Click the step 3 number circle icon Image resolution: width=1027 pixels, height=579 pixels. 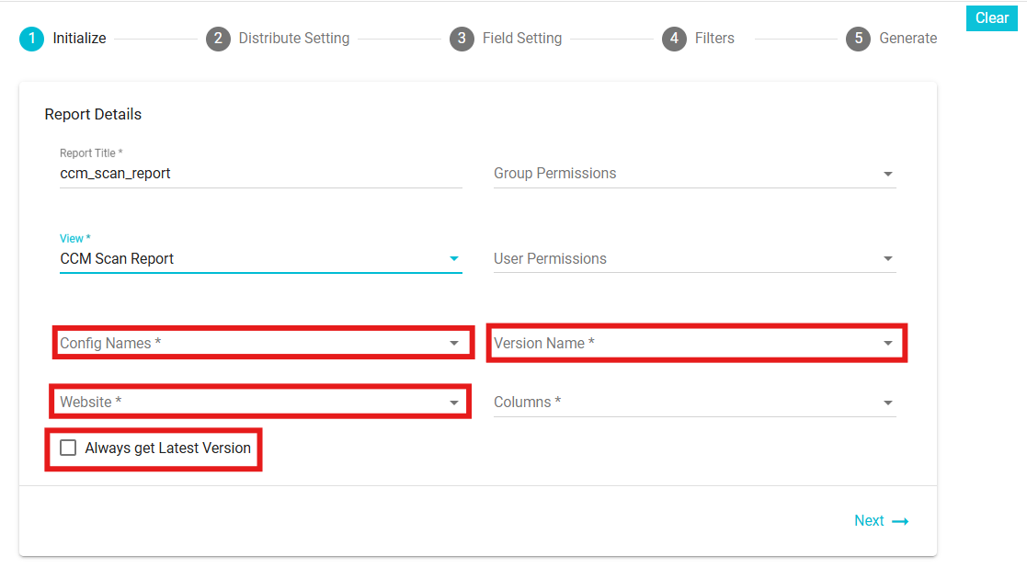[462, 39]
